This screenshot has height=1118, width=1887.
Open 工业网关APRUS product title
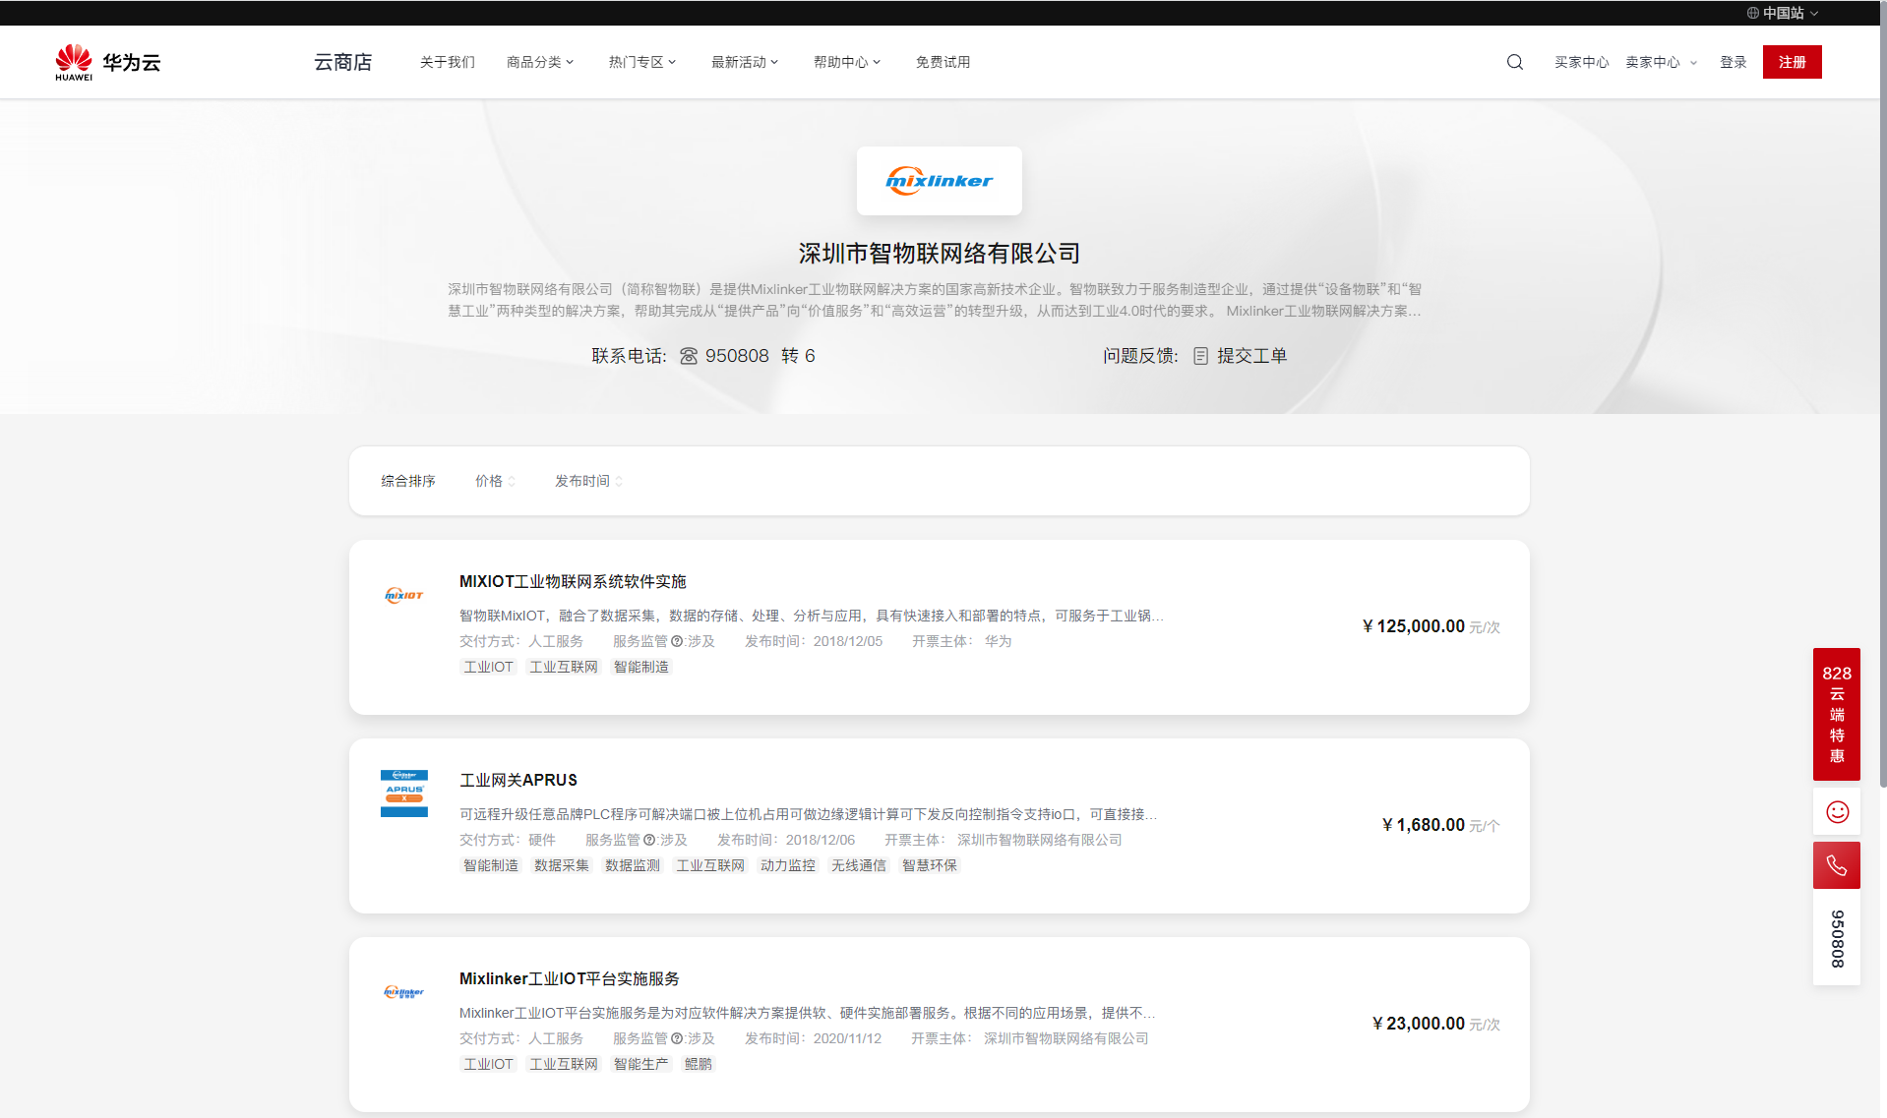coord(518,780)
